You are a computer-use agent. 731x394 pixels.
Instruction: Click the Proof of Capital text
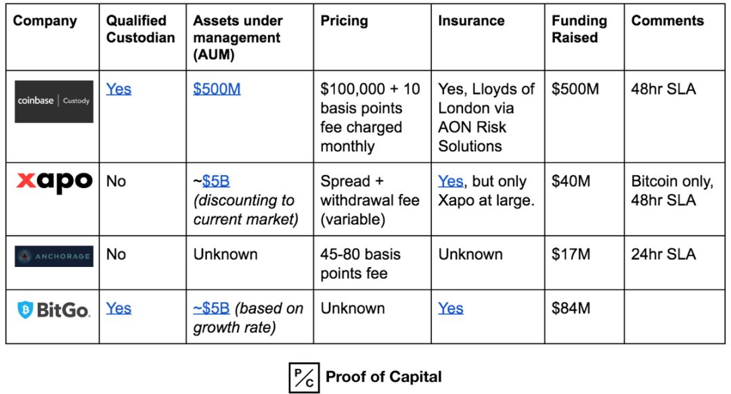[x=384, y=376]
